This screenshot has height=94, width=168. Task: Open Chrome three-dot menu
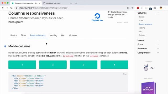tap(165, 8)
